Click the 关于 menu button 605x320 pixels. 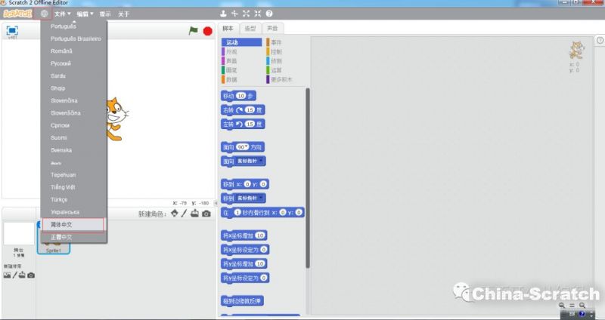click(123, 14)
